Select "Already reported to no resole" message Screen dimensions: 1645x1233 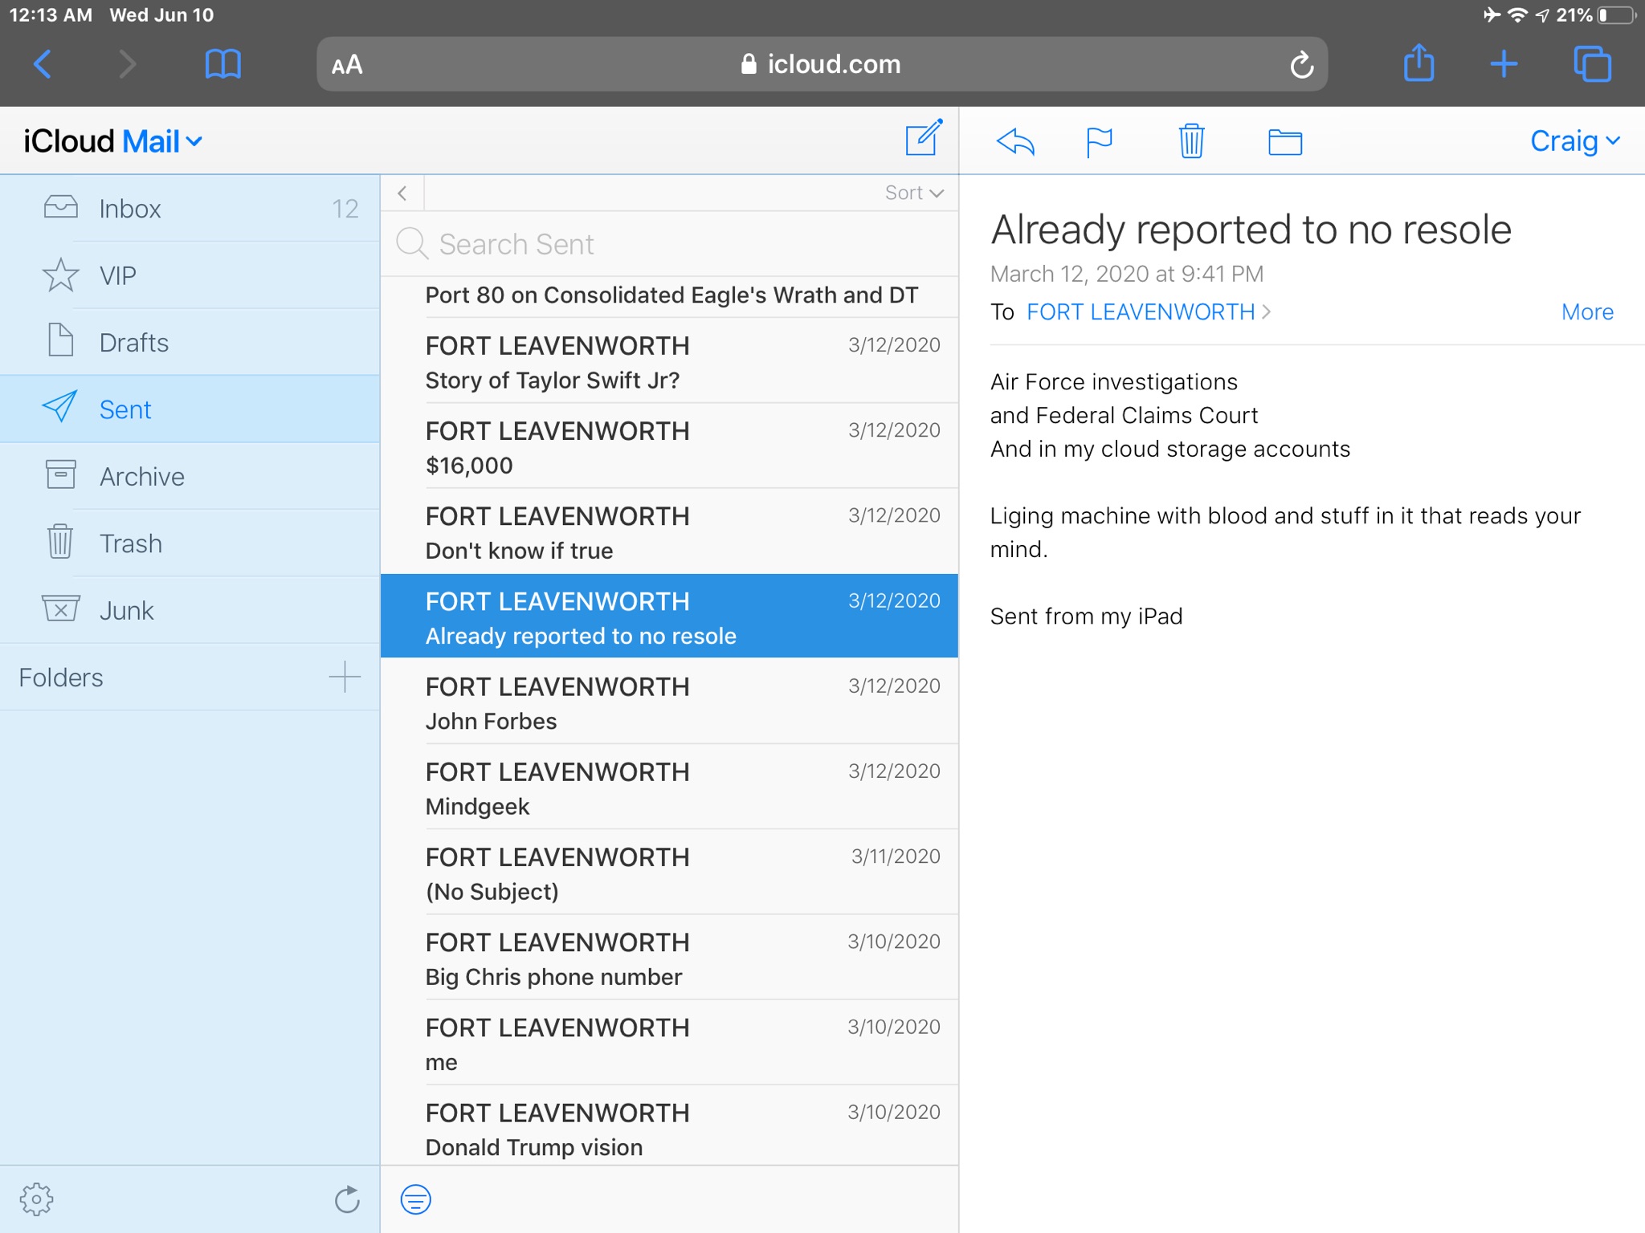click(670, 616)
